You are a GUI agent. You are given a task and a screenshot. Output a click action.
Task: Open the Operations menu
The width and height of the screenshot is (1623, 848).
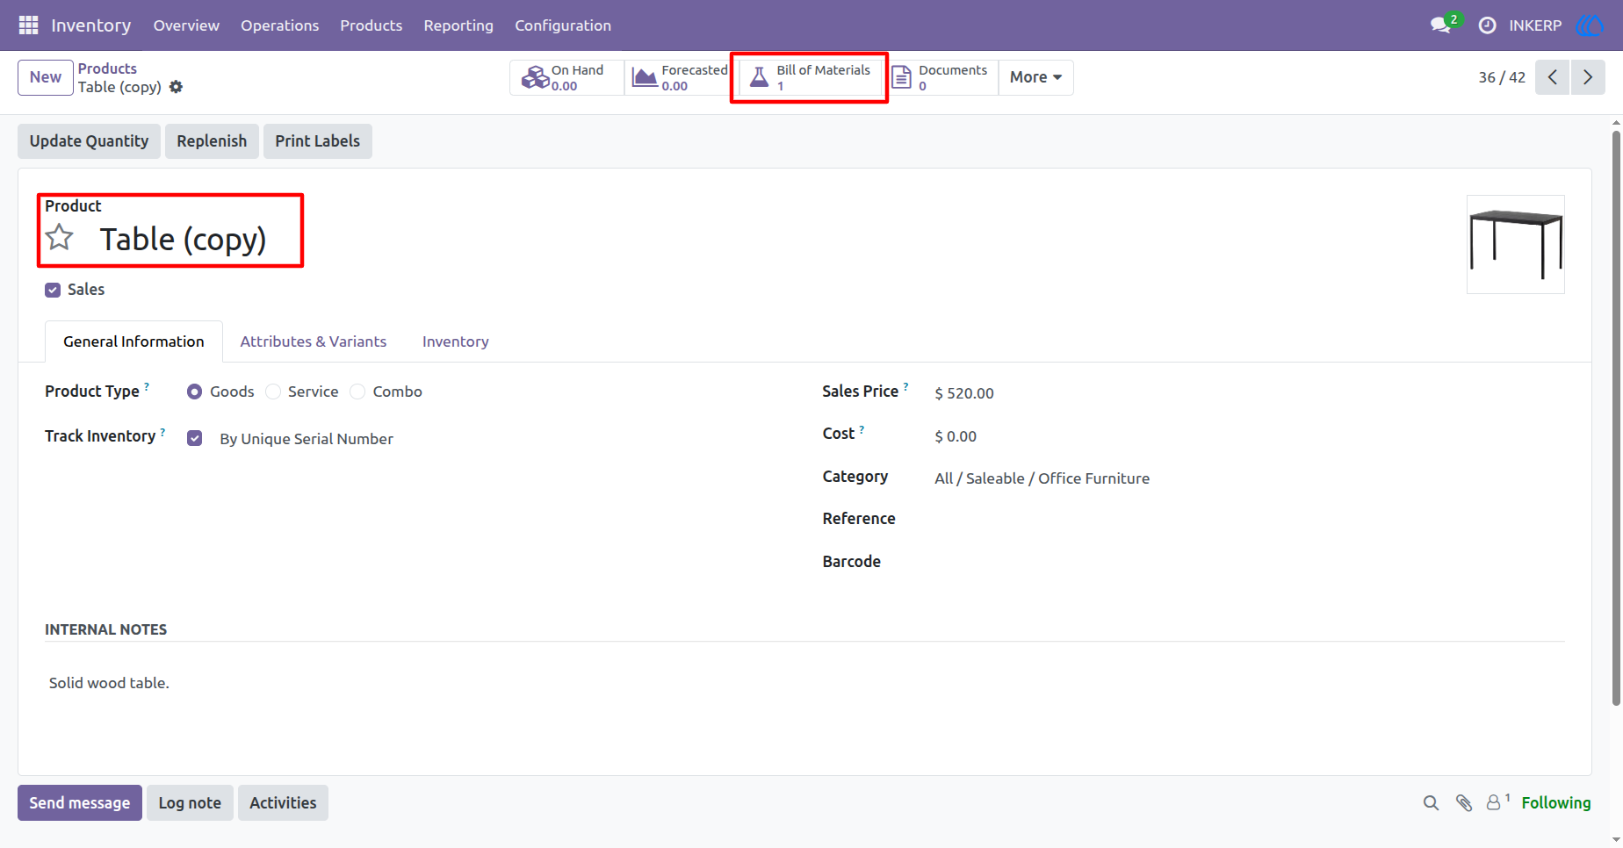point(280,25)
